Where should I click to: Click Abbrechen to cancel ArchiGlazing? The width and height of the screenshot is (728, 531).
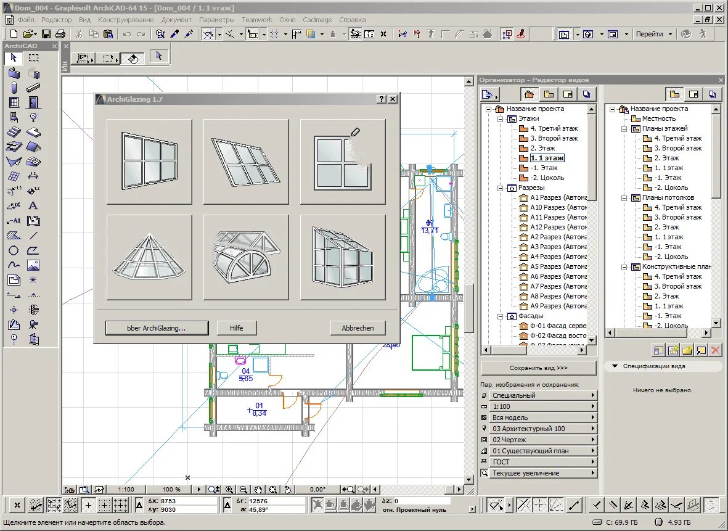click(358, 328)
